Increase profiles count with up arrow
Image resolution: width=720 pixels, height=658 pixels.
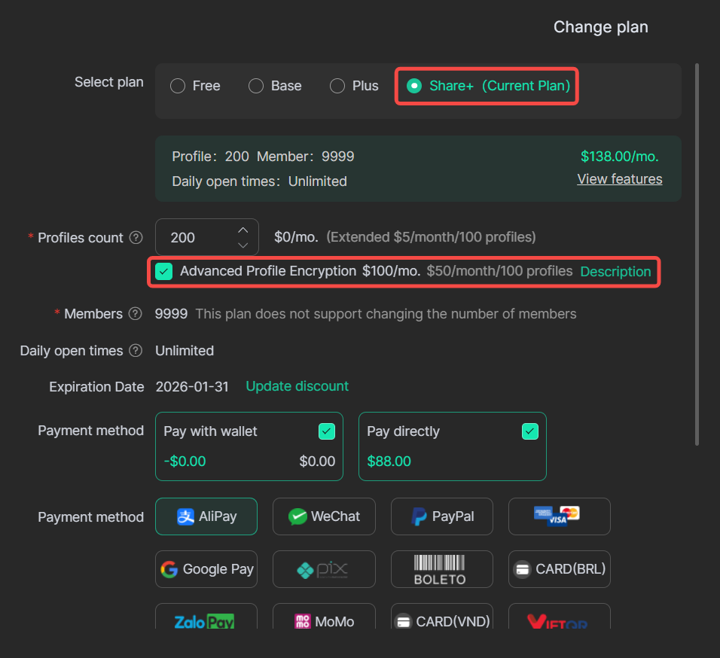pyautogui.click(x=243, y=230)
